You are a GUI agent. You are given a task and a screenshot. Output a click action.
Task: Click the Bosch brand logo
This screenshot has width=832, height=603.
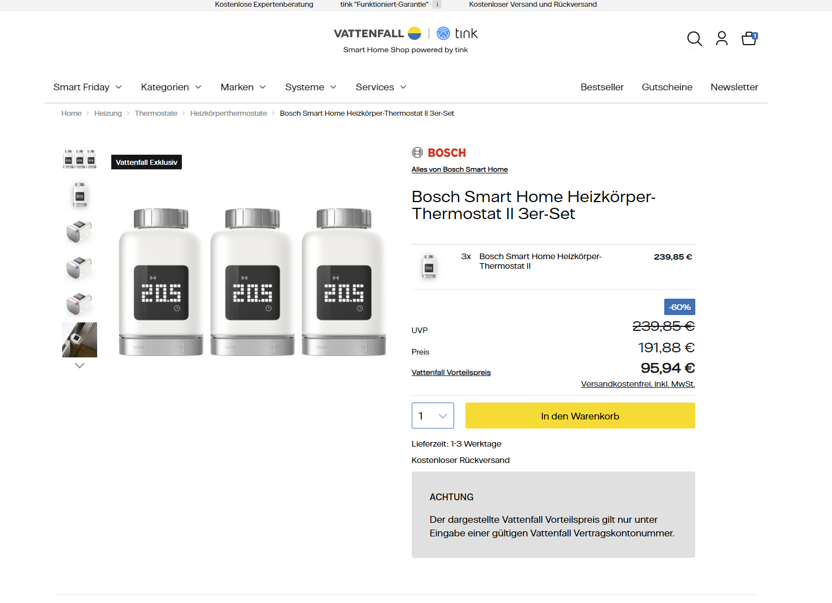(439, 152)
